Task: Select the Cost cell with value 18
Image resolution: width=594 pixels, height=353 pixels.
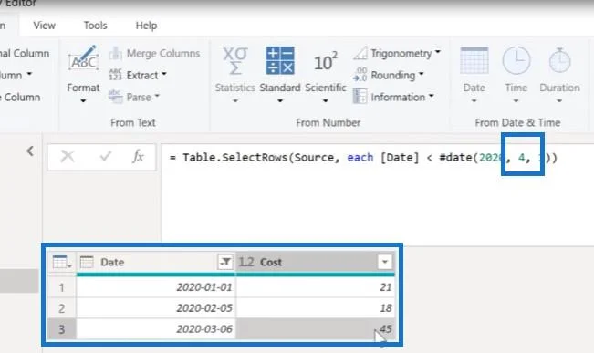Action: tap(315, 308)
